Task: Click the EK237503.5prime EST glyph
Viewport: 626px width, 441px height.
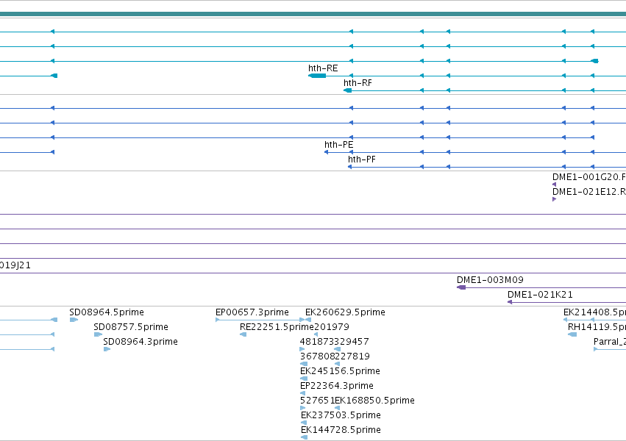Action: click(x=304, y=423)
